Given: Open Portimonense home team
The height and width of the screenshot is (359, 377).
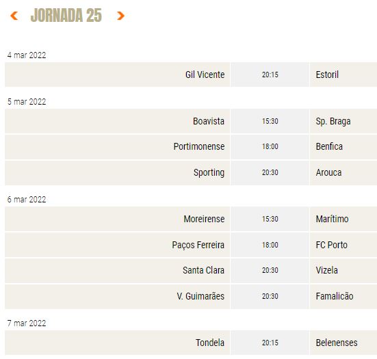Looking at the screenshot, I should point(199,146).
